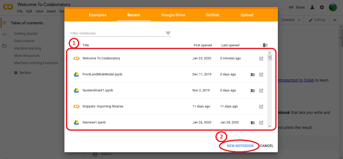Collapse header with chevron up arrow
The height and width of the screenshot is (159, 343).
point(335,20)
